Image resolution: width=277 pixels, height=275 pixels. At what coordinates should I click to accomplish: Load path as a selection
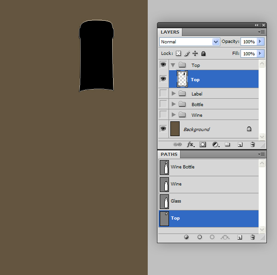pyautogui.click(x=212, y=237)
